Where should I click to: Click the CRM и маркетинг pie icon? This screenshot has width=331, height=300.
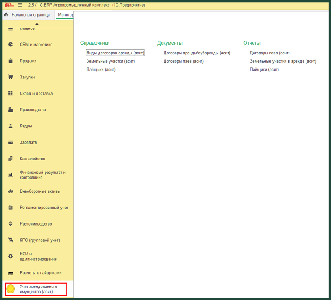tap(11, 45)
